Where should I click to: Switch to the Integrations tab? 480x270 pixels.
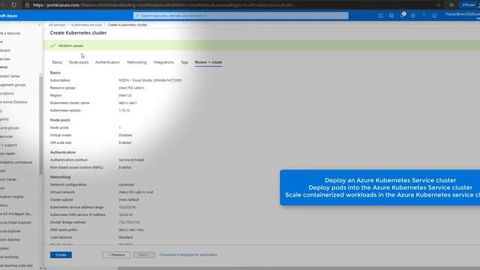click(x=163, y=62)
